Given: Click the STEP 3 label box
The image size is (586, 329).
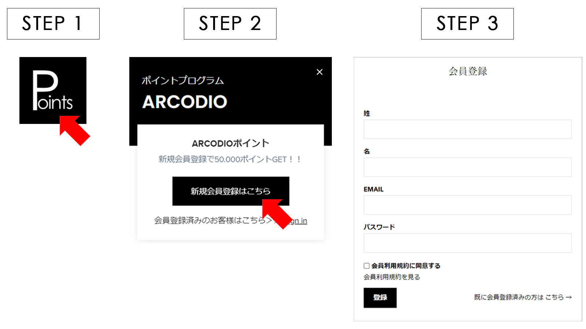Looking at the screenshot, I should coord(467,24).
